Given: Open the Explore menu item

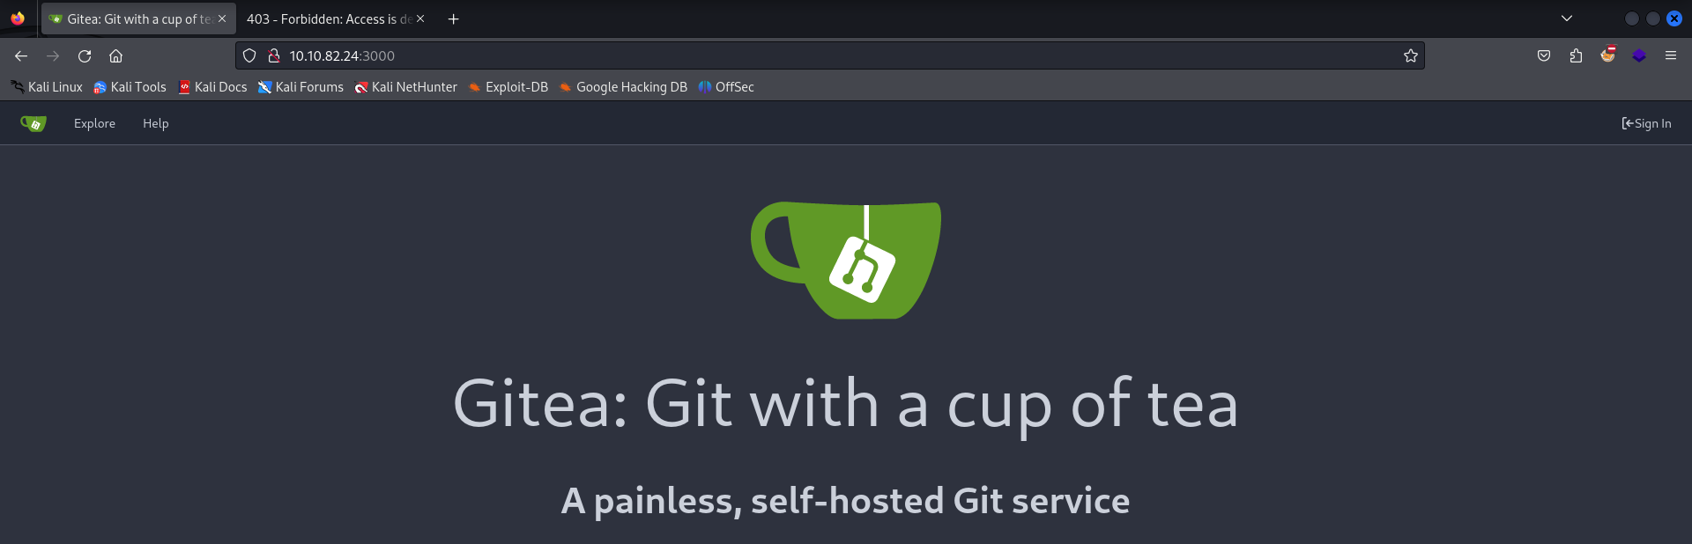Looking at the screenshot, I should point(94,124).
